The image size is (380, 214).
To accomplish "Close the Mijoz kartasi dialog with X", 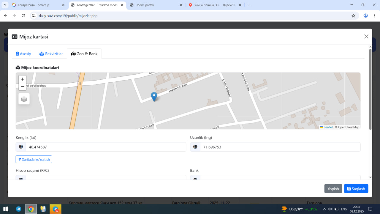I will click(x=366, y=37).
